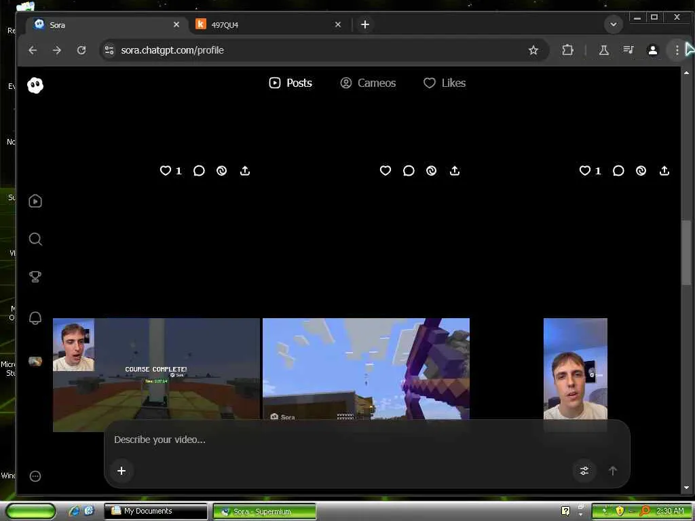Image resolution: width=695 pixels, height=521 pixels.
Task: Open the Sora logo home icon
Action: (x=35, y=85)
